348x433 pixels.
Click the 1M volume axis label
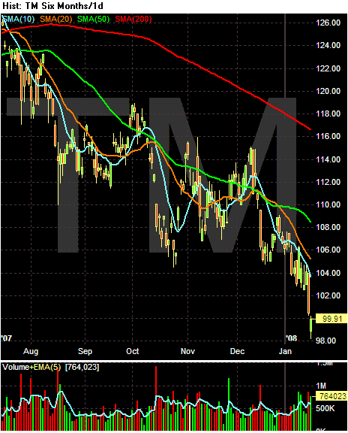tap(321, 386)
